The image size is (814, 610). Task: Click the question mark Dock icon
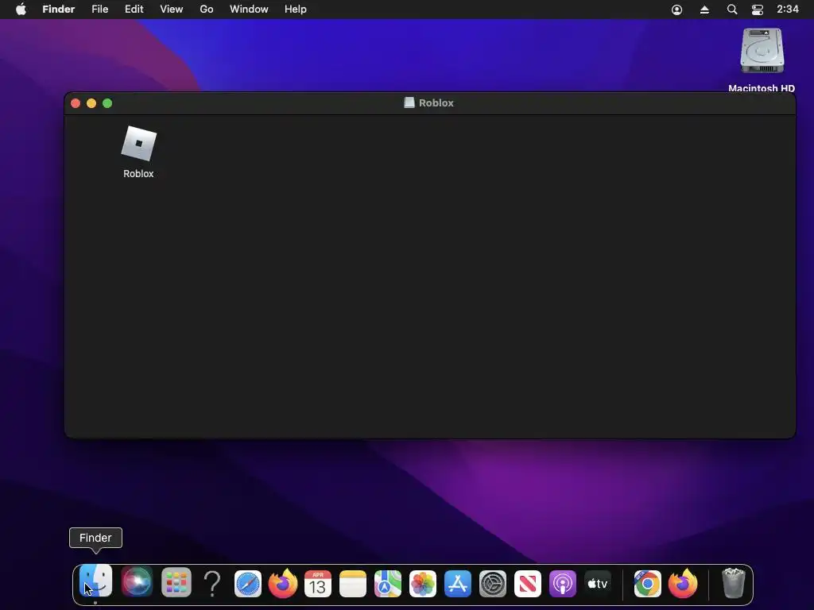point(211,584)
